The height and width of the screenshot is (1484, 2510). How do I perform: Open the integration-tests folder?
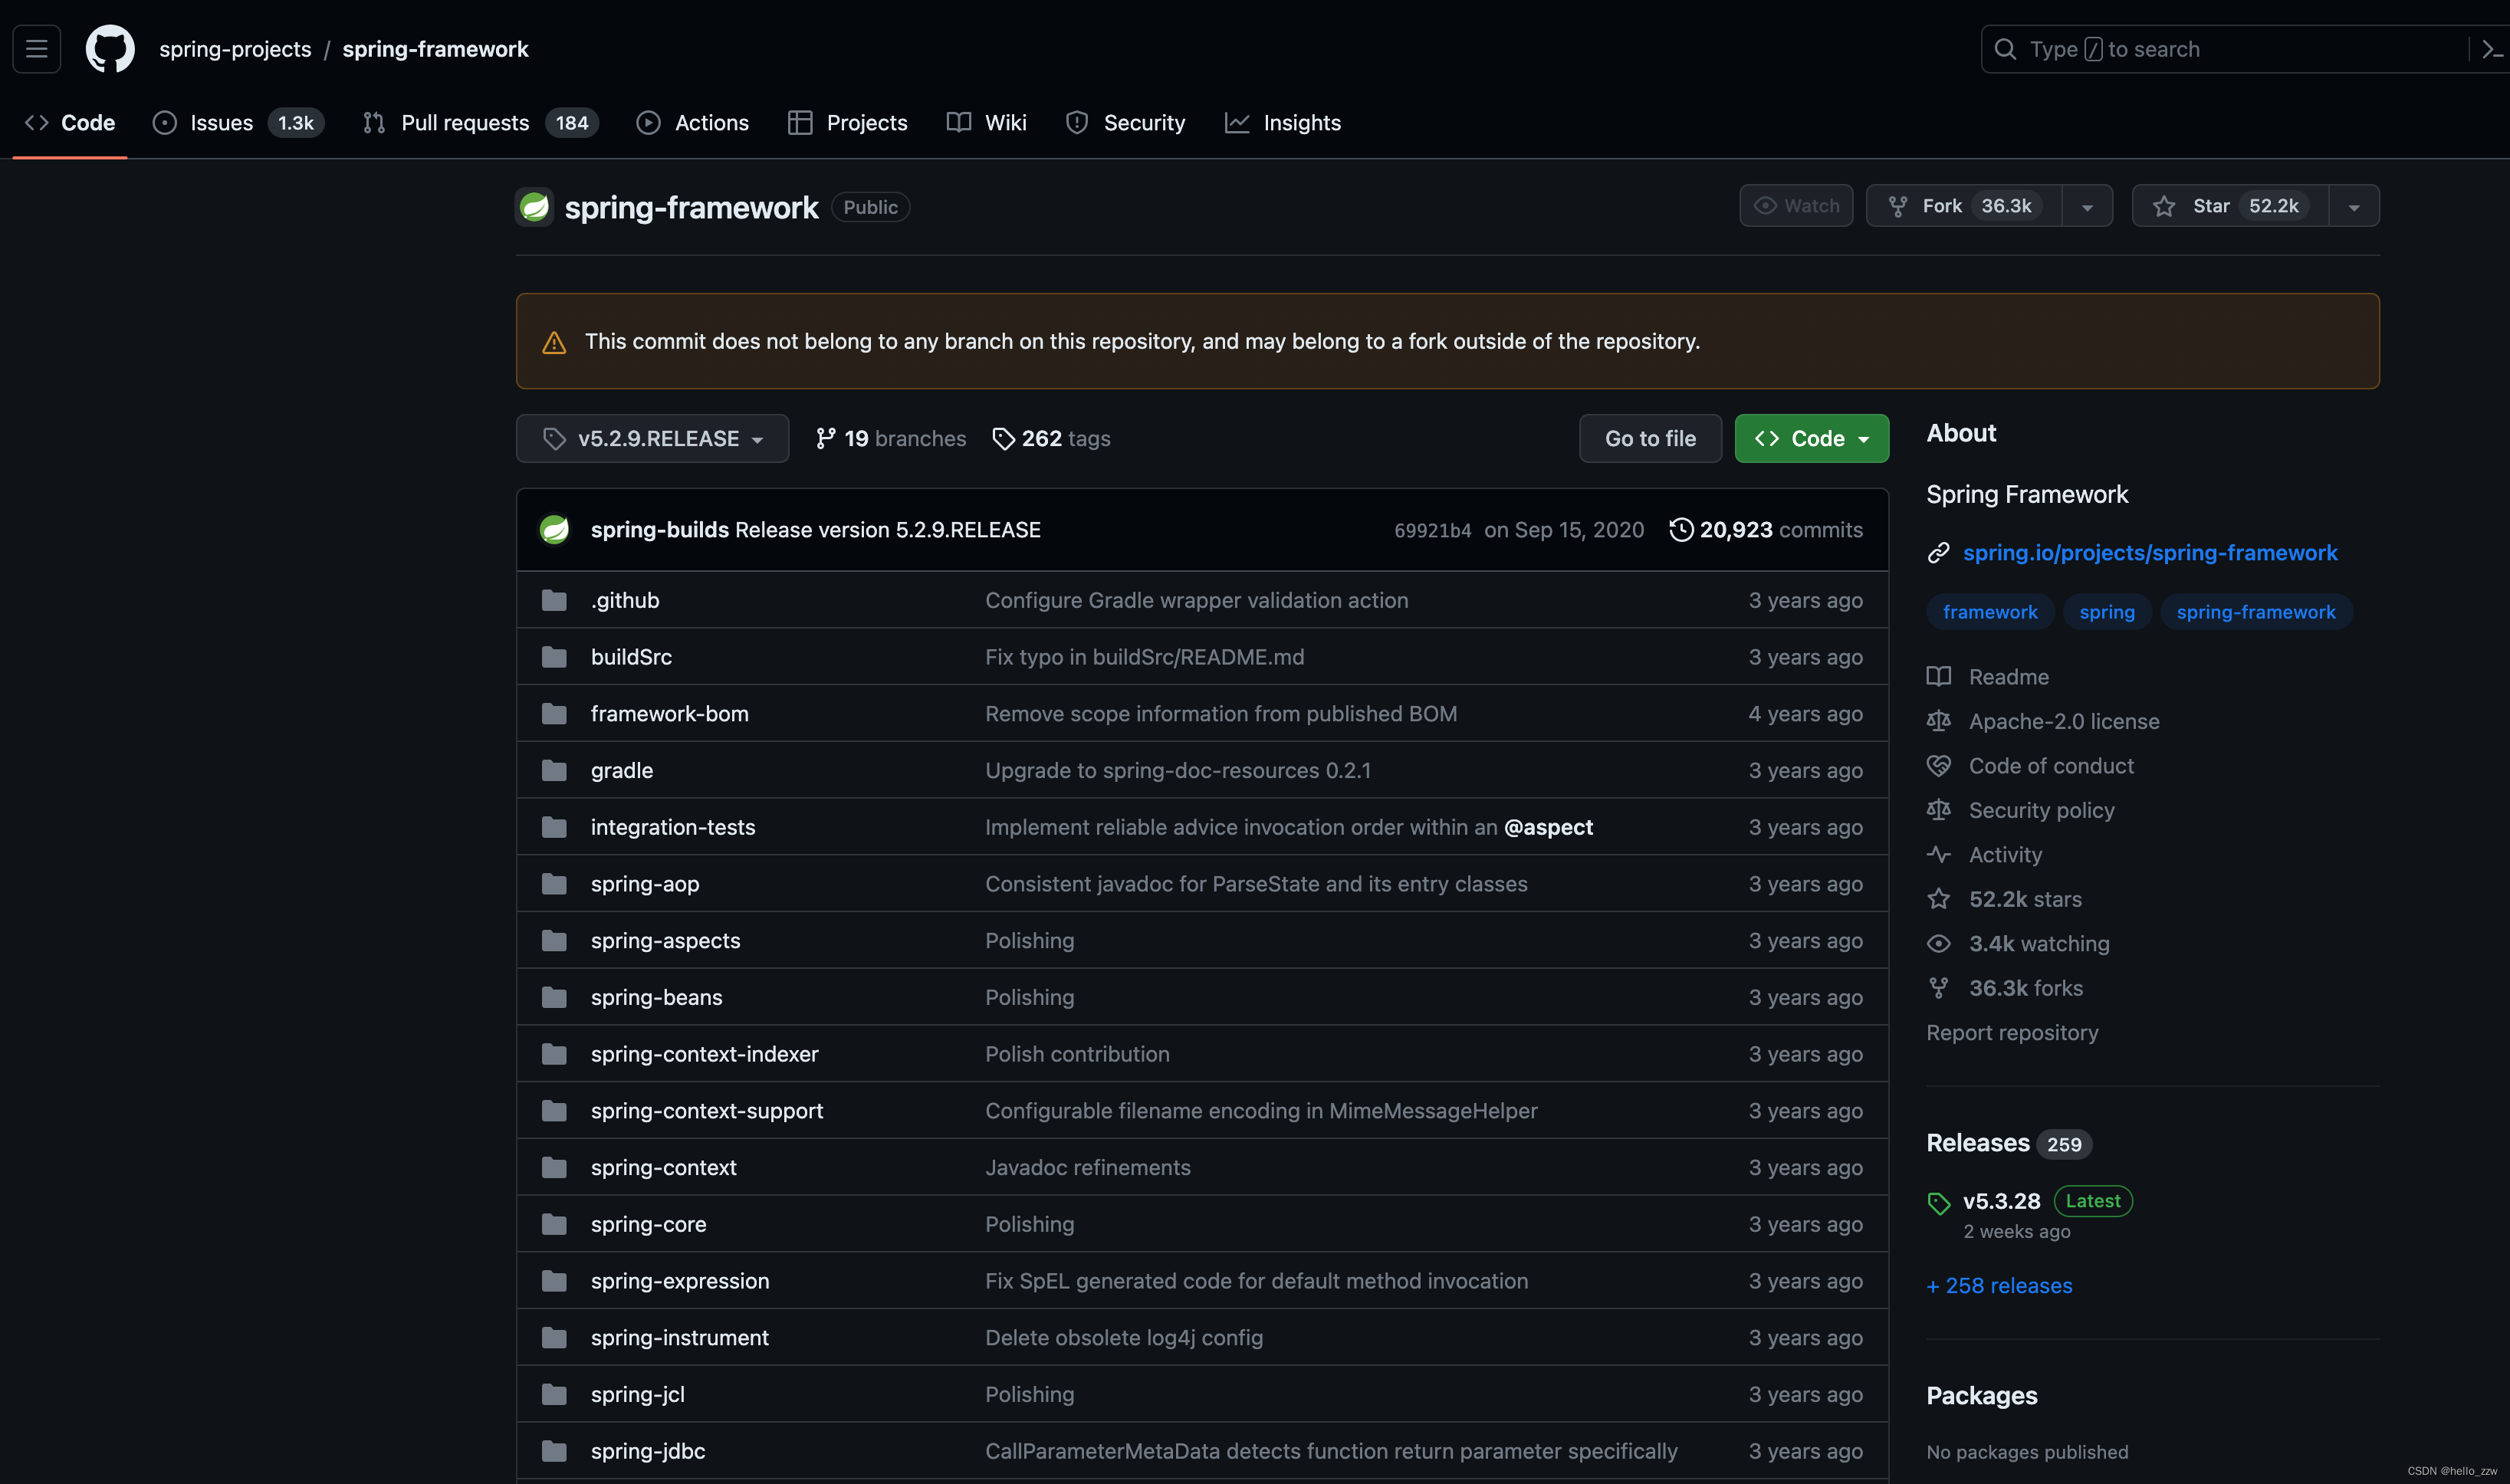point(673,827)
